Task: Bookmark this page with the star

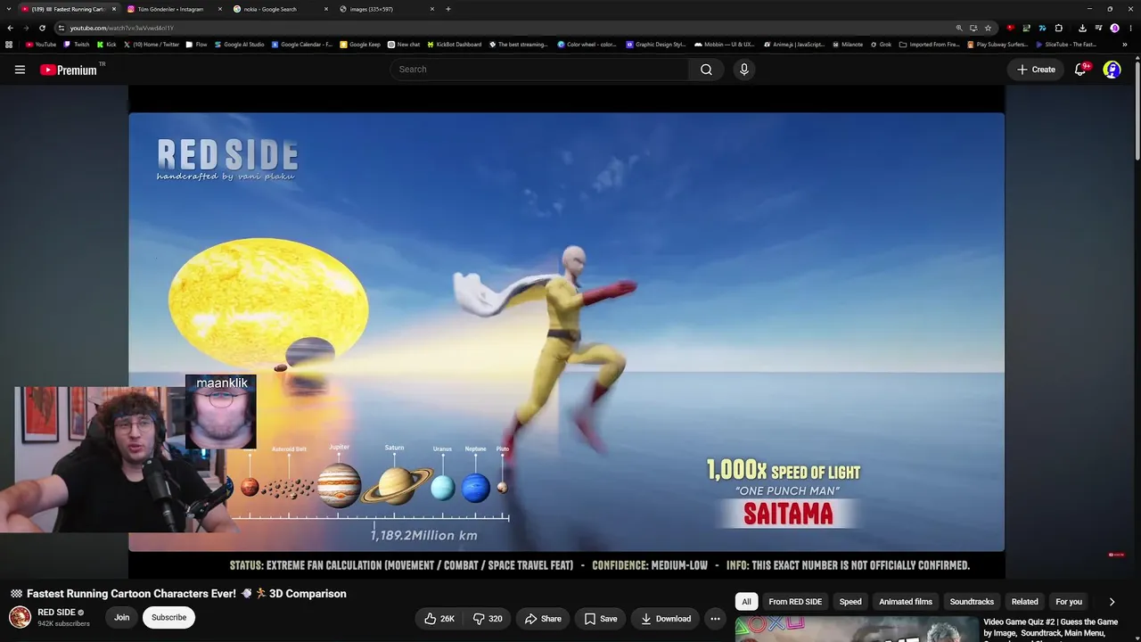Action: click(x=988, y=28)
